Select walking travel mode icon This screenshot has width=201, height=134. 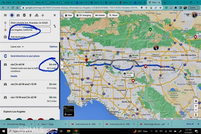pos(30,15)
